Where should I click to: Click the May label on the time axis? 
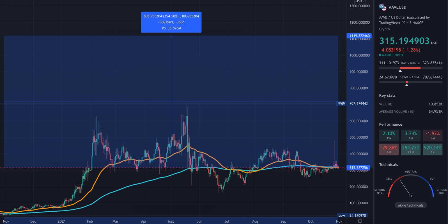(171, 221)
